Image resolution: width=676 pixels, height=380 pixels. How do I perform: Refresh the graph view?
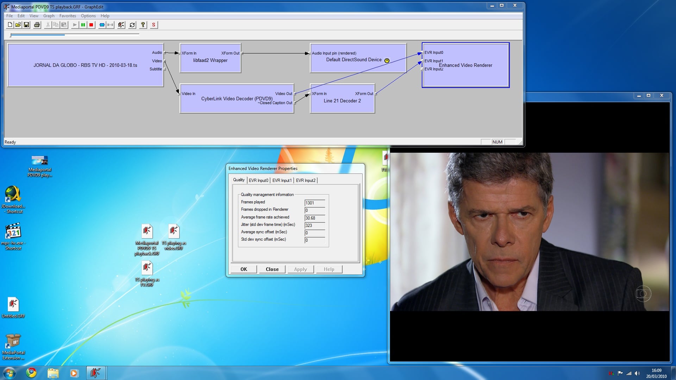point(132,25)
